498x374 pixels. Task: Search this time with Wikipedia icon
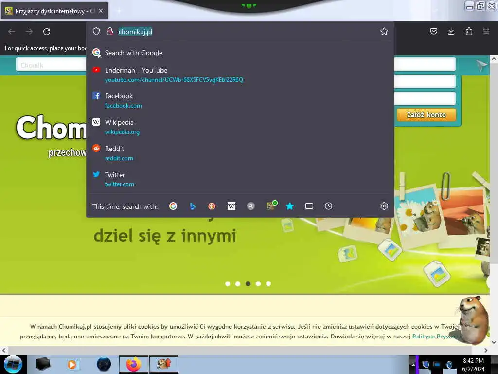click(231, 206)
